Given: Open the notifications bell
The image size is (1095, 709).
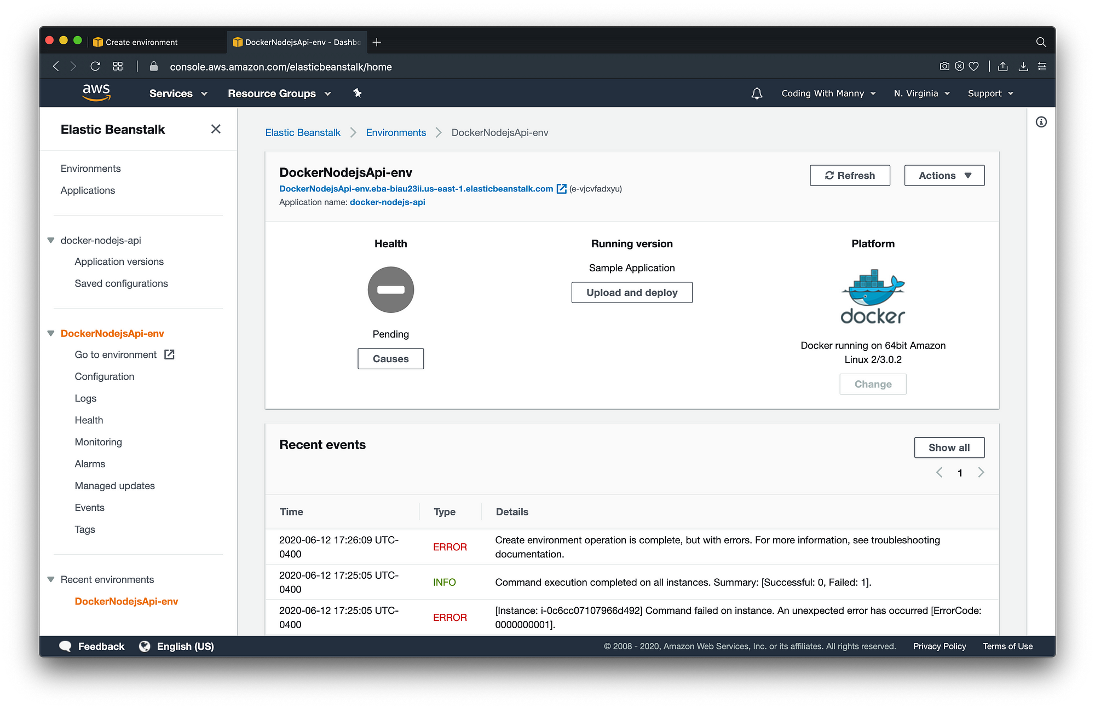Looking at the screenshot, I should [x=757, y=94].
